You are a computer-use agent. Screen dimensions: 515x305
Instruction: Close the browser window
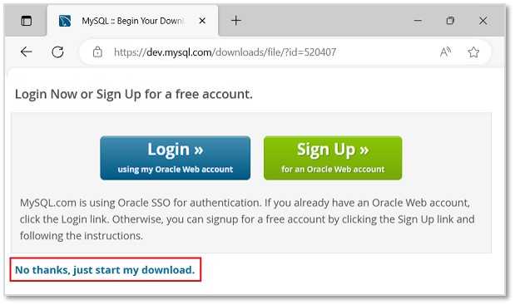(483, 21)
